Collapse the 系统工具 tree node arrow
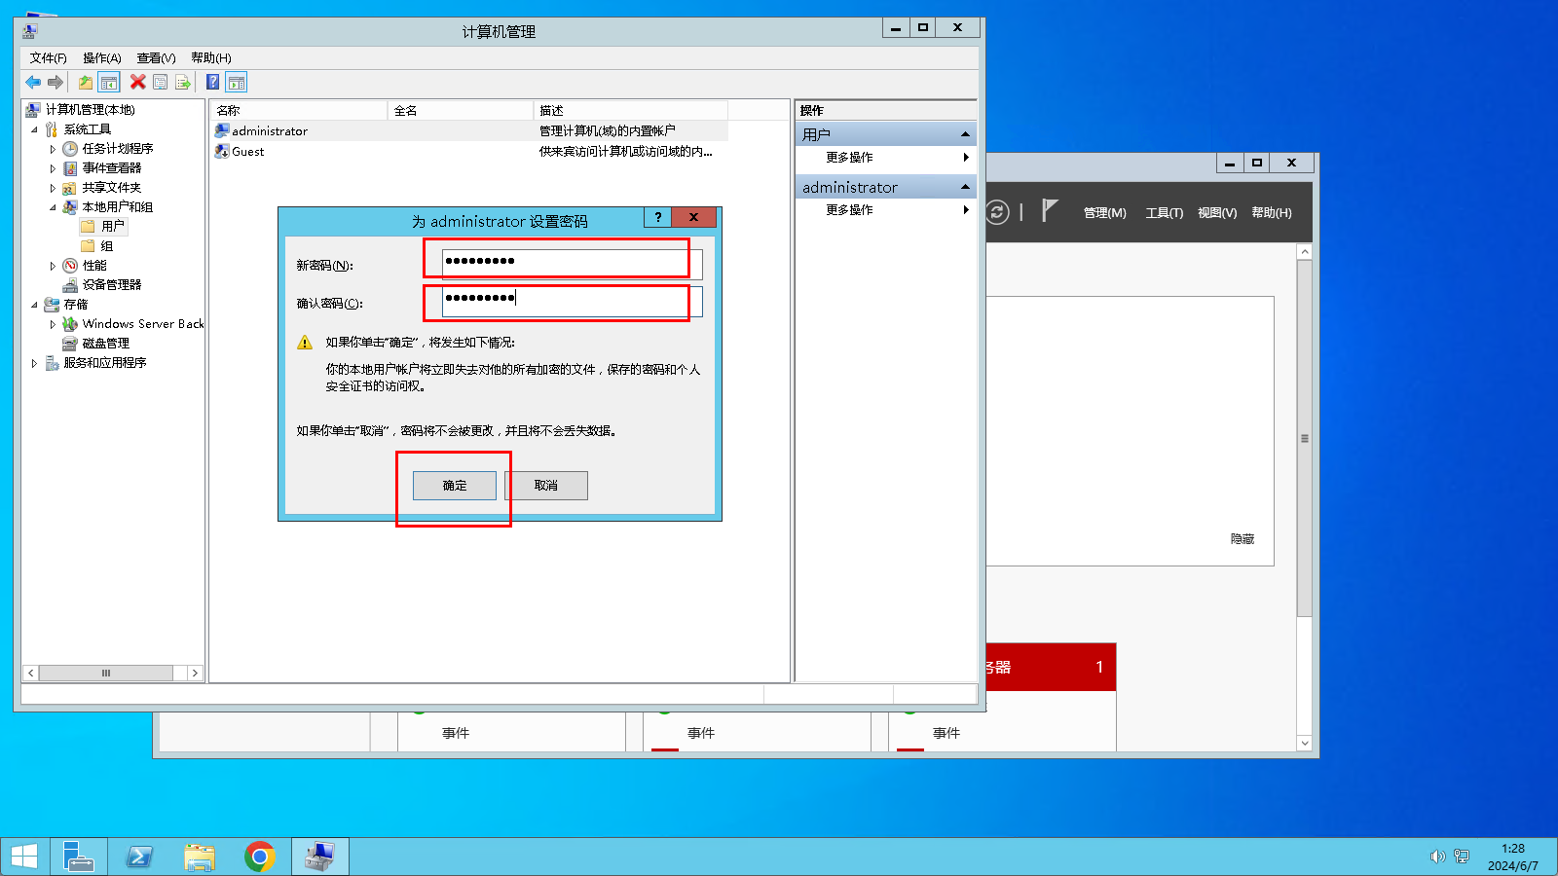The width and height of the screenshot is (1558, 876). pos(34,129)
